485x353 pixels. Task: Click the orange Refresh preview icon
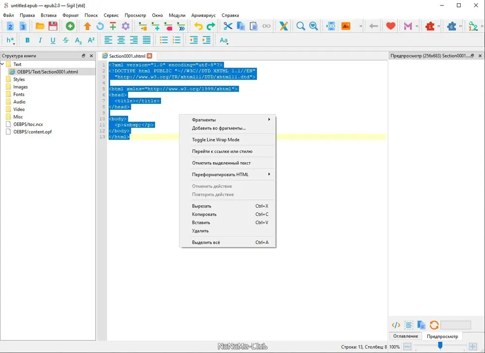point(434,325)
